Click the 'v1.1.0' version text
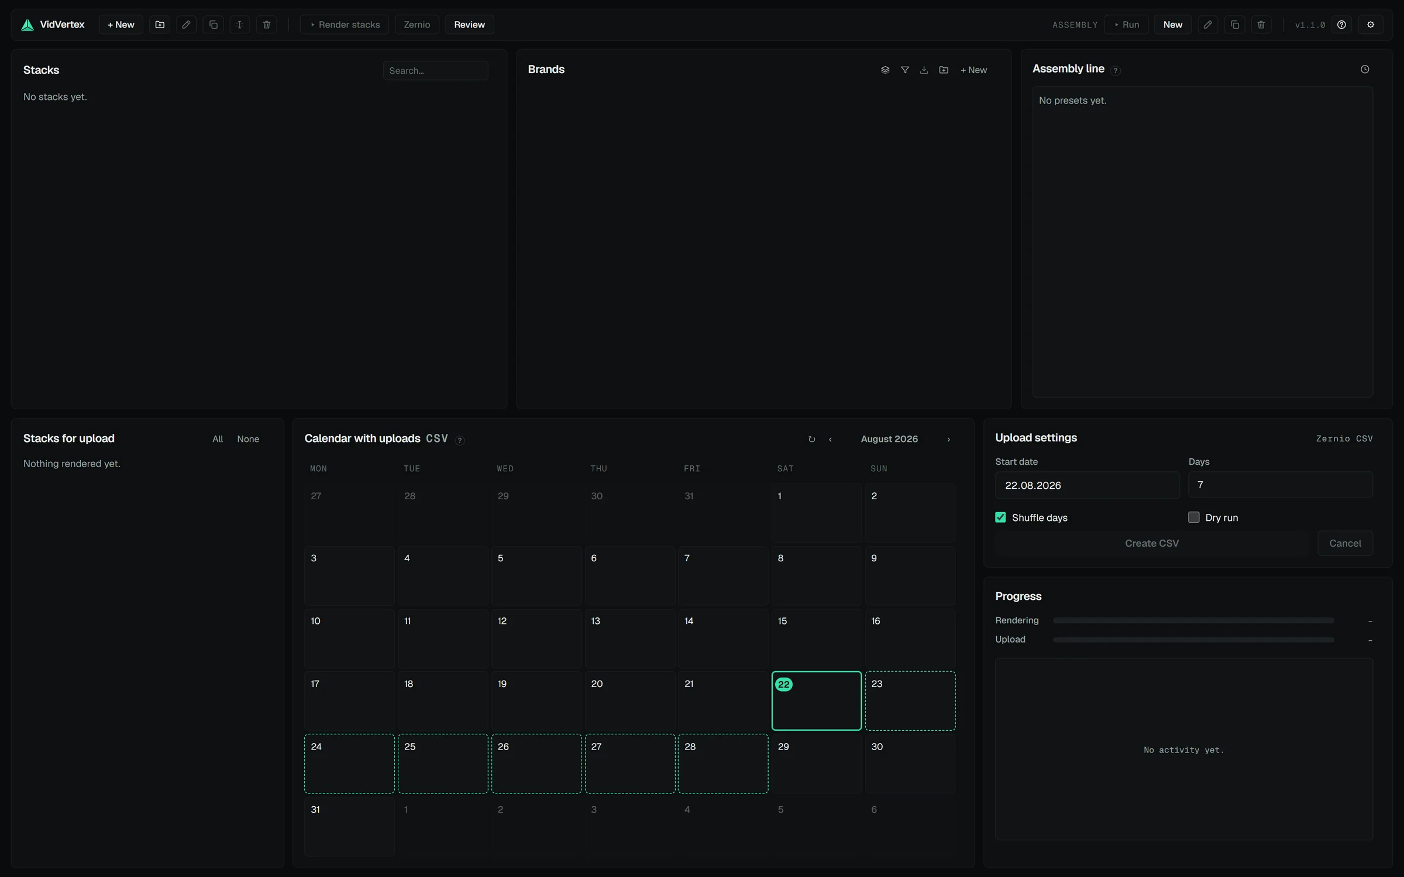Image resolution: width=1404 pixels, height=877 pixels. (x=1310, y=25)
